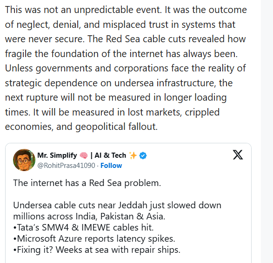273x263 pixels.
Task: Follow the @RohitPrasa41090 account
Action: point(111,166)
